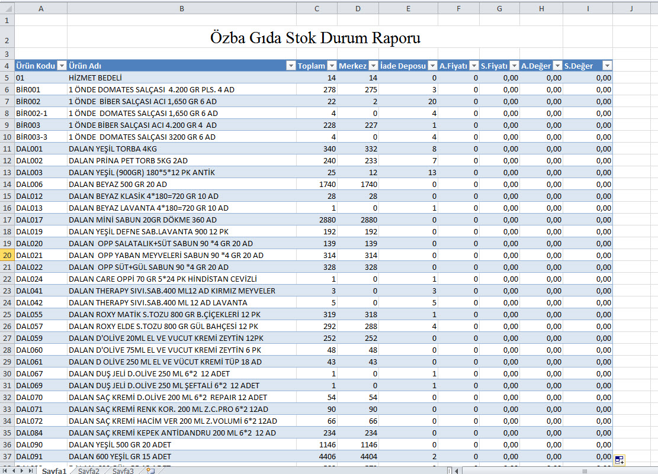Open the Merkez filter dropdown

tap(373, 66)
